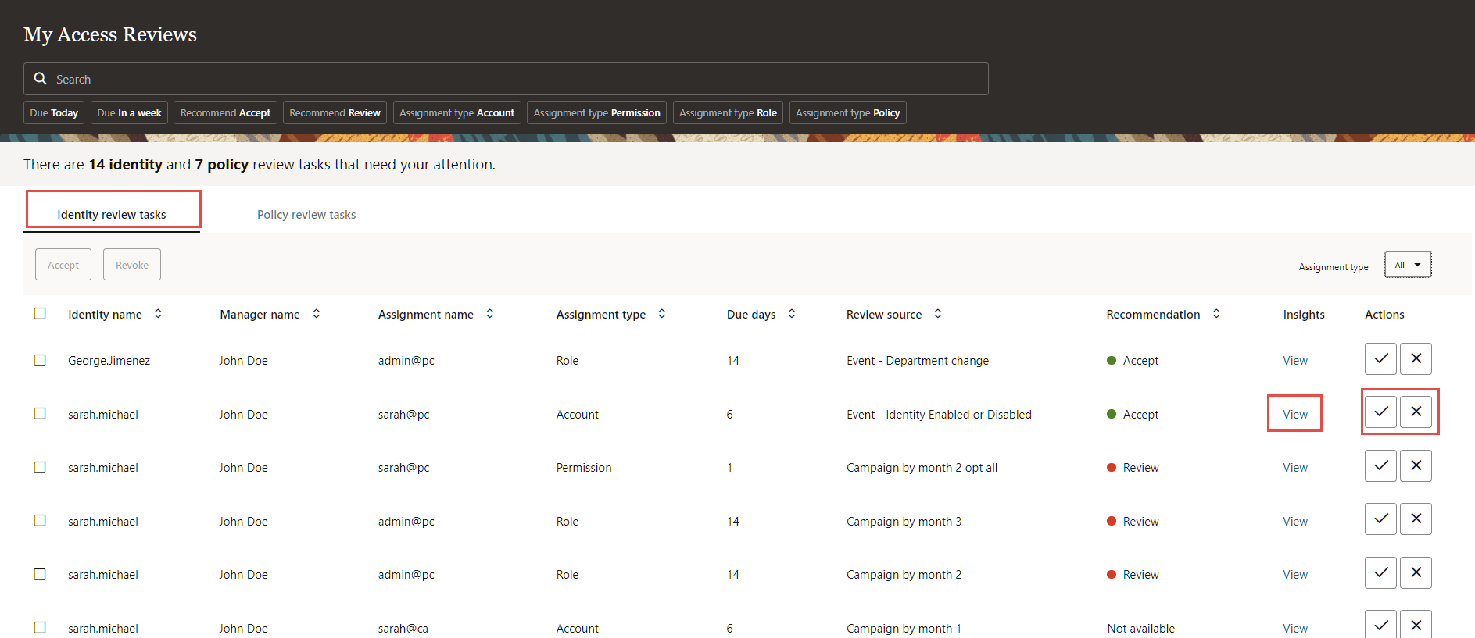The width and height of the screenshot is (1475, 638).
Task: Click the Insights column header
Action: [x=1304, y=314]
